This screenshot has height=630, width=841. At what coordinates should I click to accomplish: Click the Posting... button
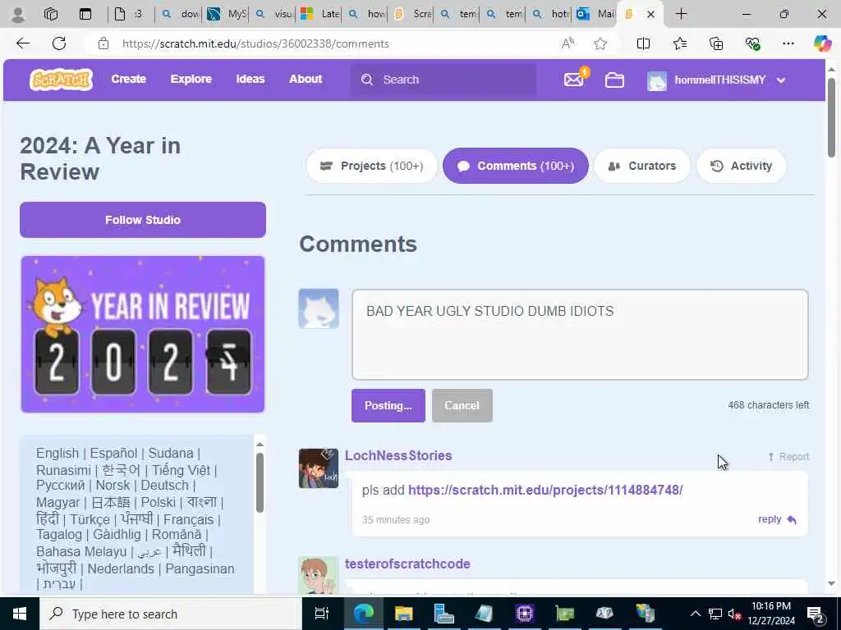(388, 405)
